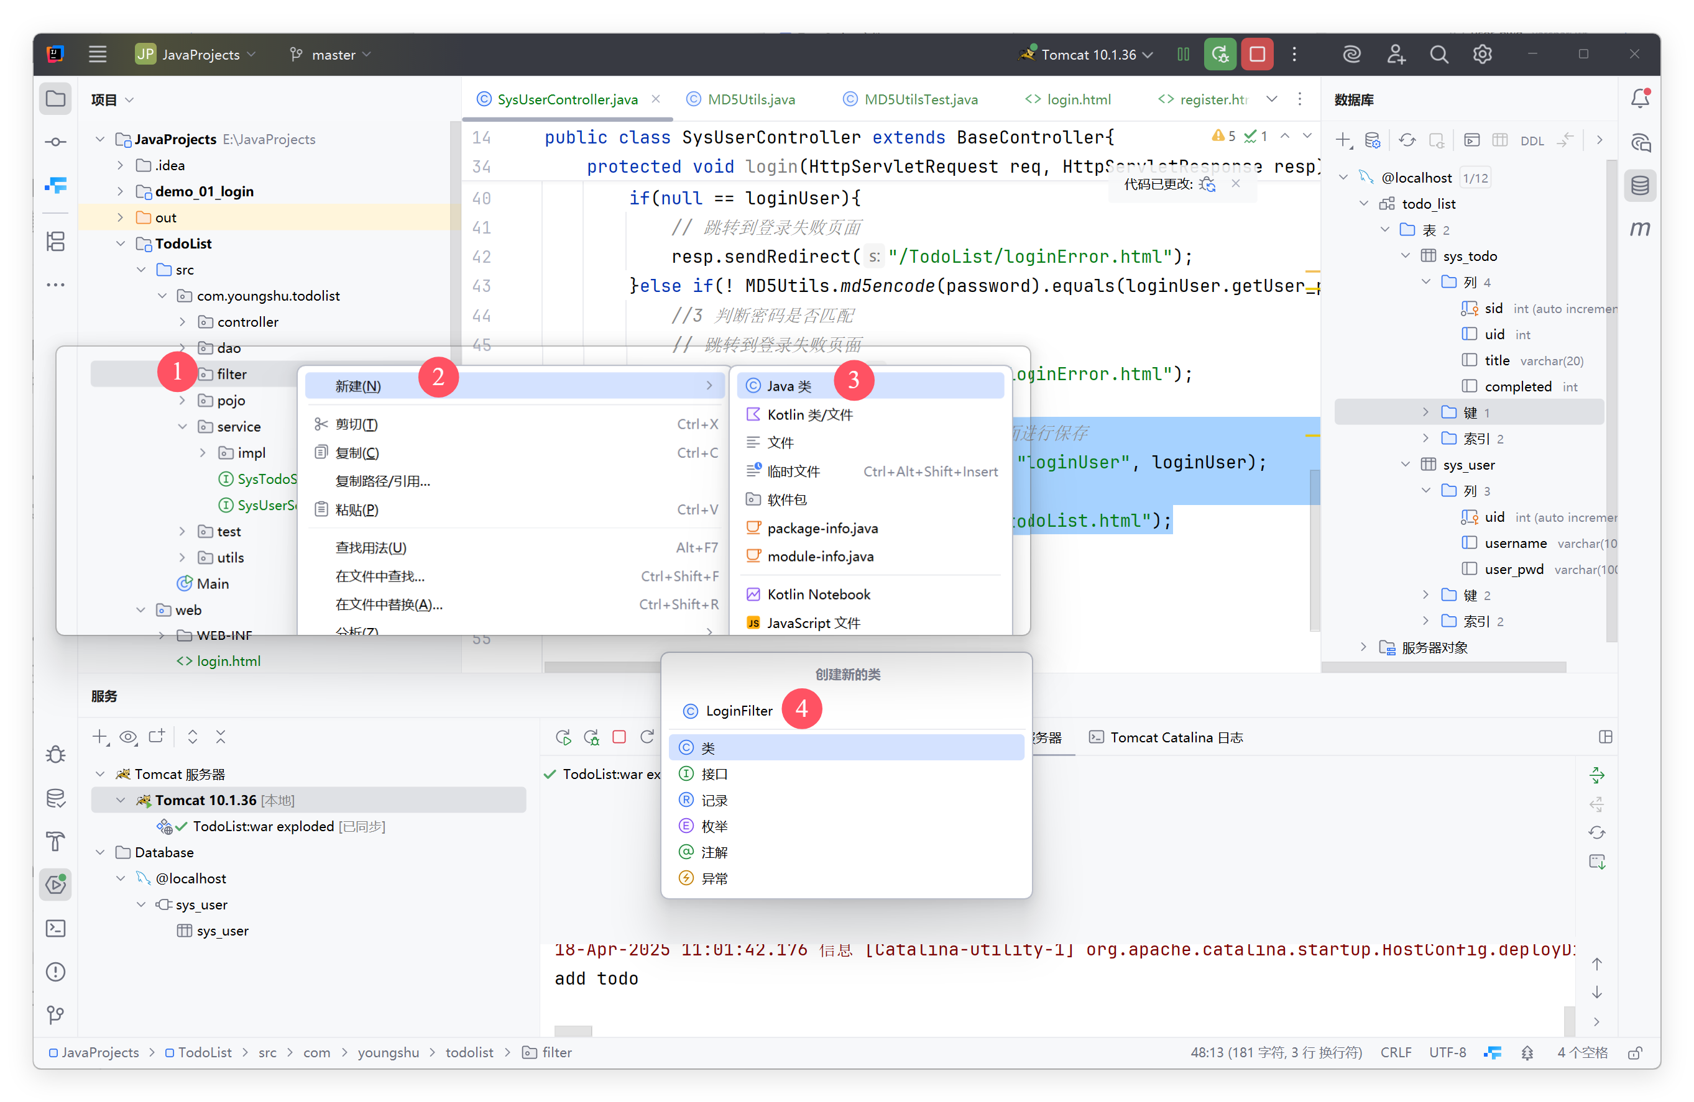Expand the .idea folder
The width and height of the screenshot is (1694, 1102).
click(x=120, y=165)
